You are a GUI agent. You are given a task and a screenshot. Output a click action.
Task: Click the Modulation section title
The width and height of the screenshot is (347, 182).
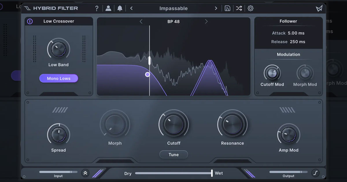[x=289, y=54]
